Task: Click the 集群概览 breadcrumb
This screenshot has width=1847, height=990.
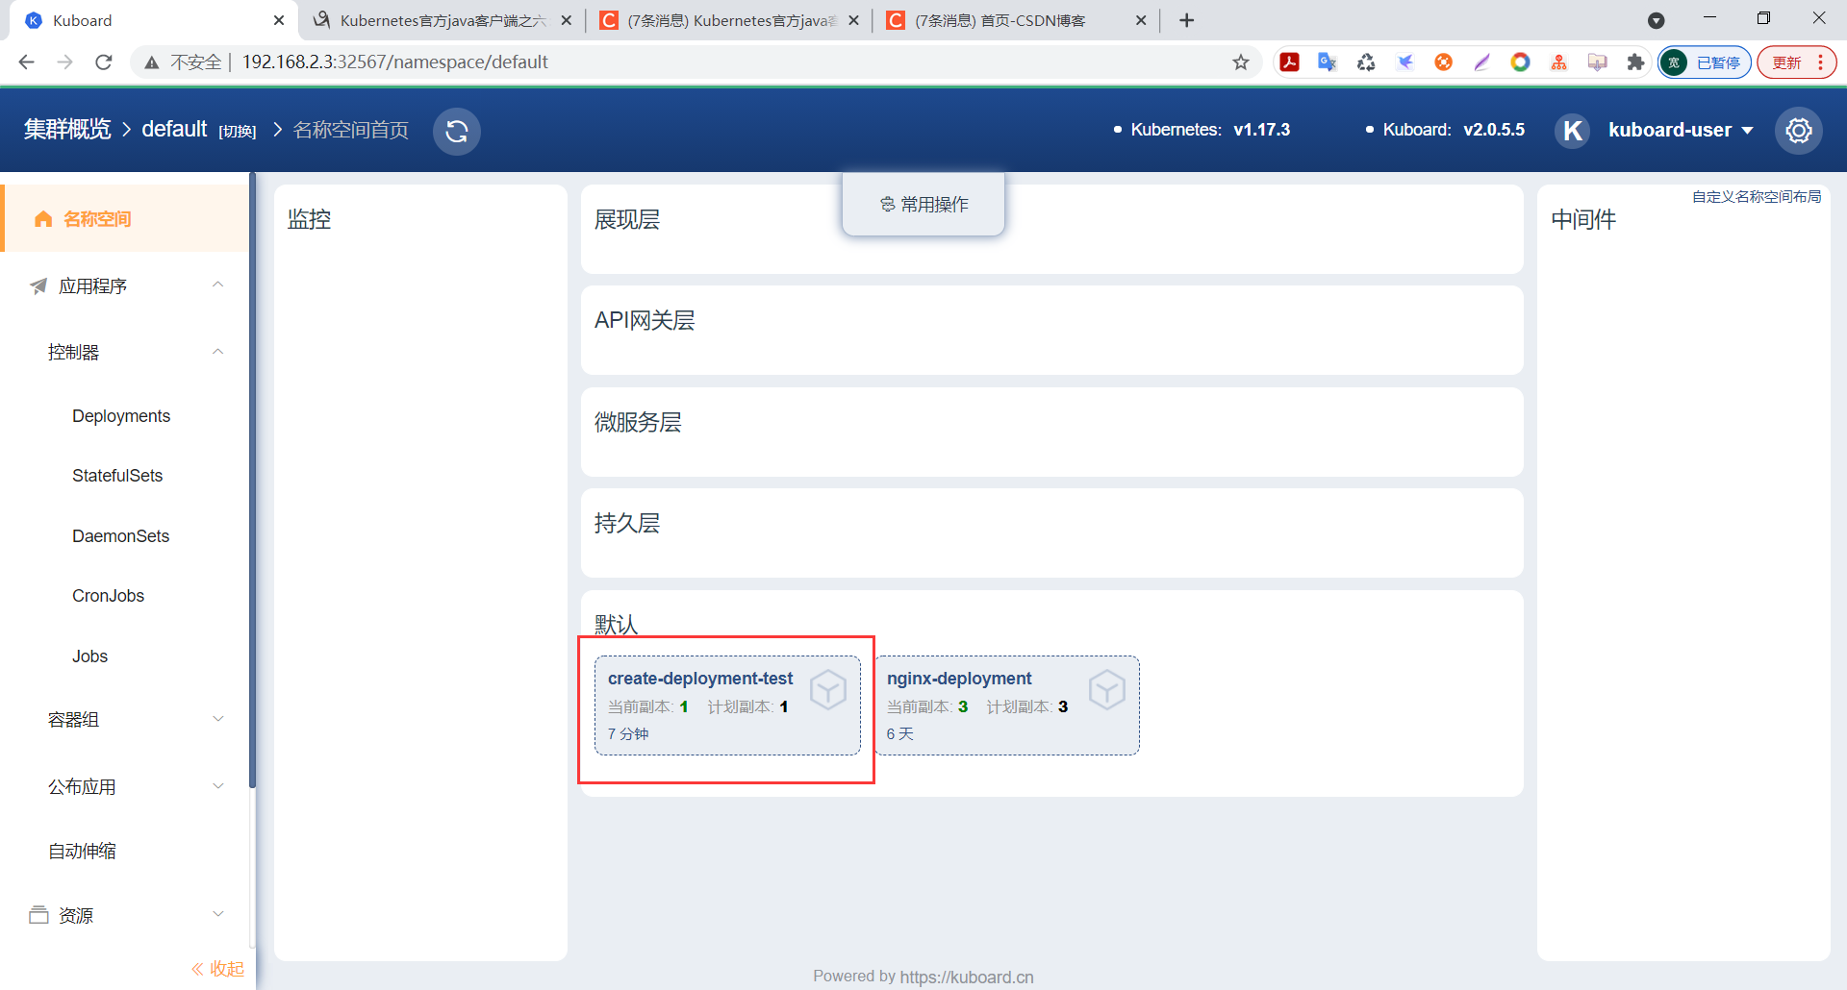Action: (x=67, y=130)
